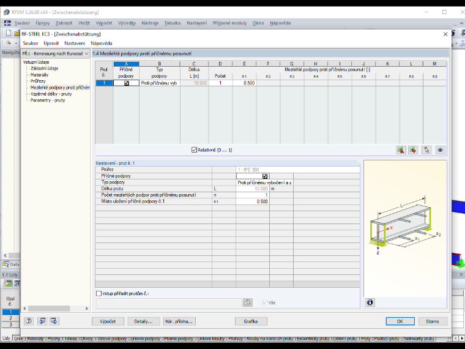Screen dimensions: 465x349
Task: Enable Vstup přiřadit prutům č. checkbox
Action: tap(99, 293)
